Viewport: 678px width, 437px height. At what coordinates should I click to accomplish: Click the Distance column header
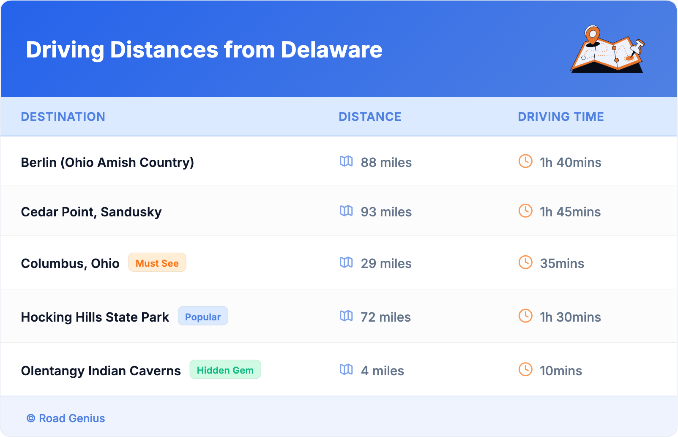(370, 117)
